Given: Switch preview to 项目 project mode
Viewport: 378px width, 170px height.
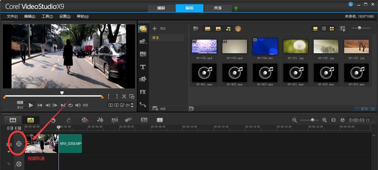Looking at the screenshot, I should pyautogui.click(x=20, y=102).
